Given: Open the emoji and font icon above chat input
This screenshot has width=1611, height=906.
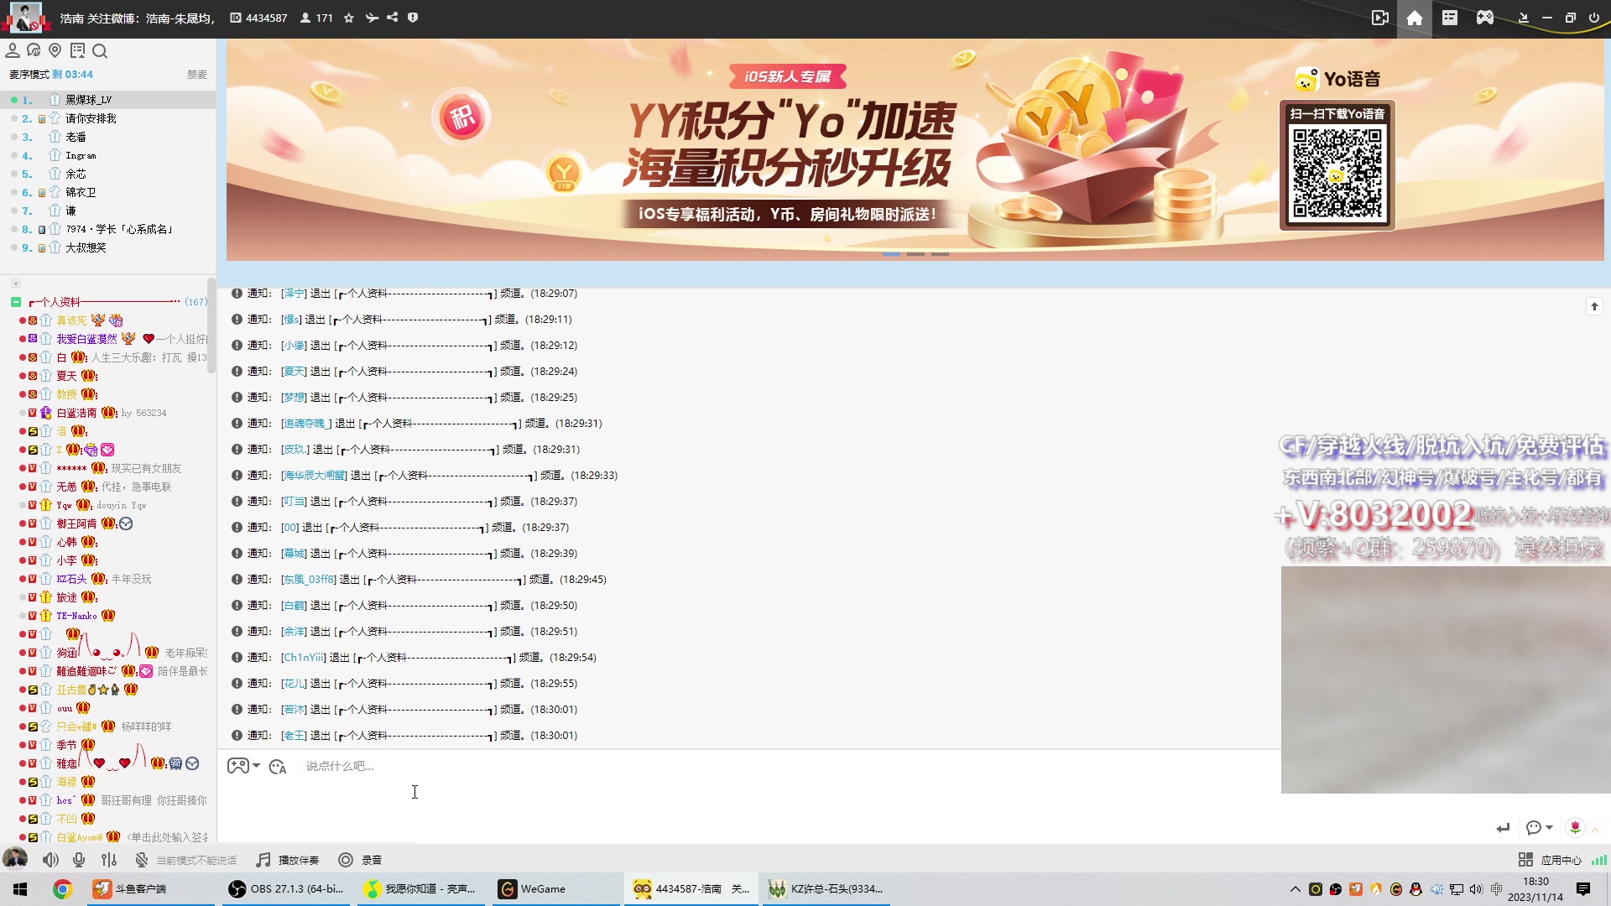Looking at the screenshot, I should (x=278, y=766).
